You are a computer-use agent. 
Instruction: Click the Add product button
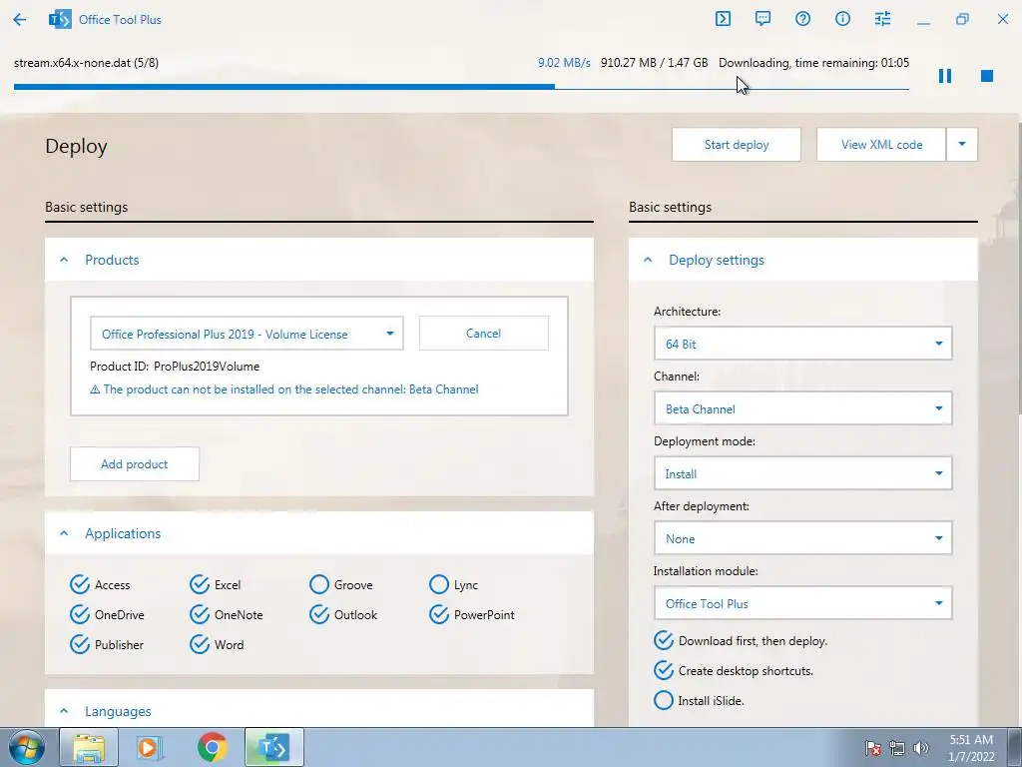(x=135, y=463)
